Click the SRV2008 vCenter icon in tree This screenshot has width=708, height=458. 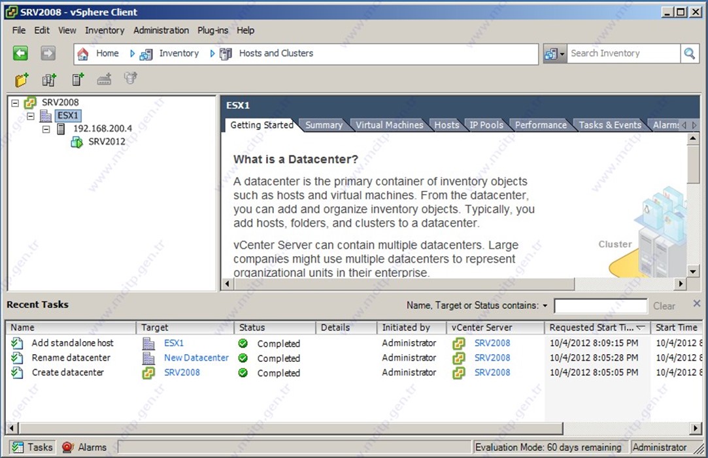30,103
